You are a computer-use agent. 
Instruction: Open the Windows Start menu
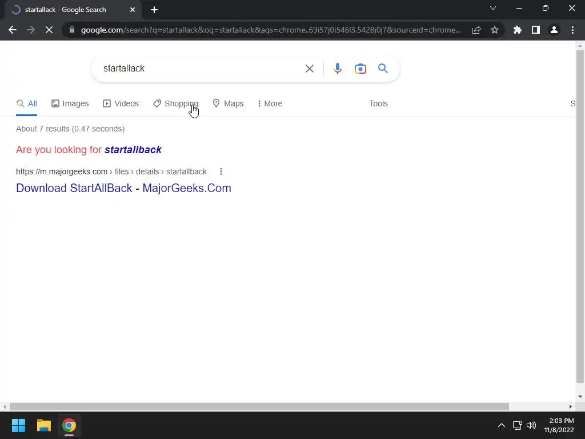coord(18,425)
